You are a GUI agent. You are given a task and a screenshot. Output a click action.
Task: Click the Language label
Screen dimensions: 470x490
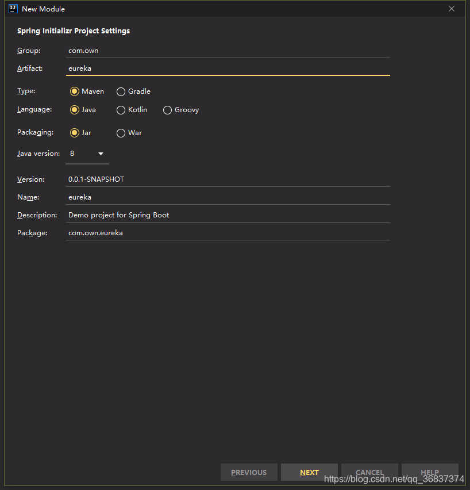click(x=34, y=110)
